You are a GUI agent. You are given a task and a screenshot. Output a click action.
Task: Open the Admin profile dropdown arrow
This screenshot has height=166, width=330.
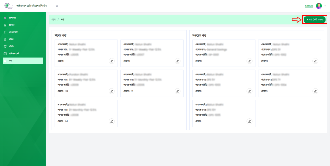pos(325,6)
